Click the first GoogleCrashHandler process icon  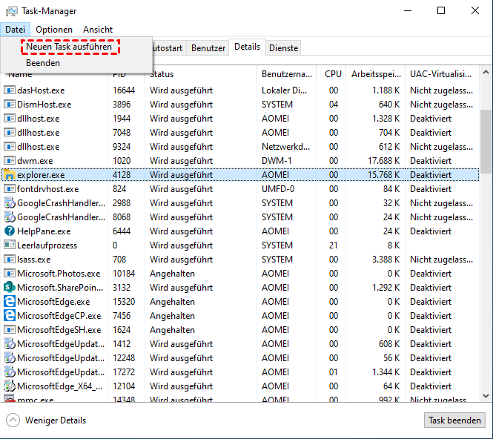[10, 203]
